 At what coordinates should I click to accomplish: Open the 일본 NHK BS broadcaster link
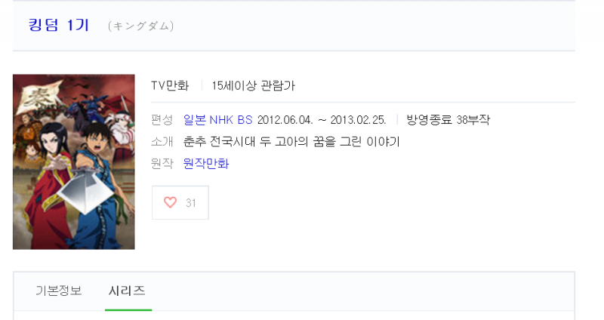click(x=217, y=119)
